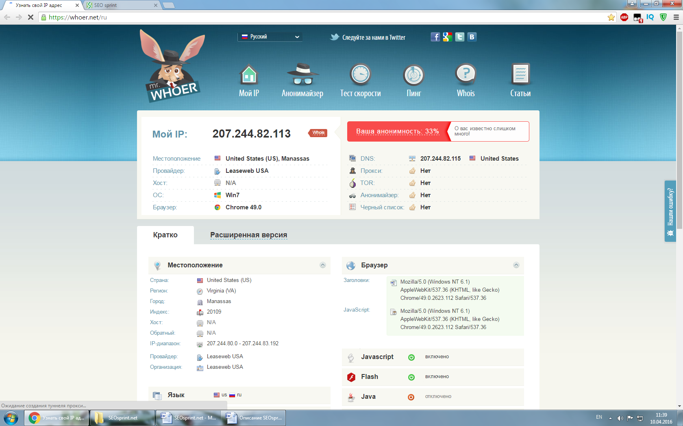Image resolution: width=683 pixels, height=426 pixels.
Task: Open the Facebook social icon
Action: (435, 37)
